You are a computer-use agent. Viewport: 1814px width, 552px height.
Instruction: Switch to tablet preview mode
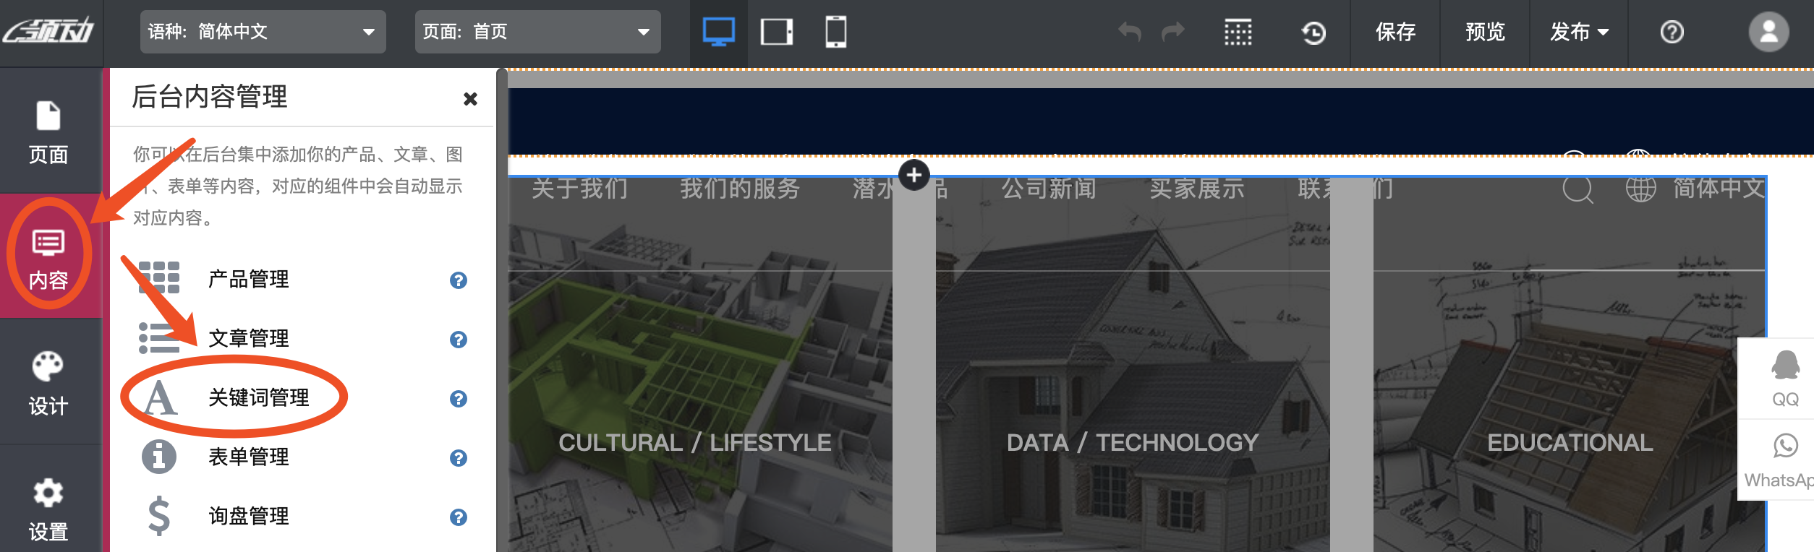coord(777,32)
